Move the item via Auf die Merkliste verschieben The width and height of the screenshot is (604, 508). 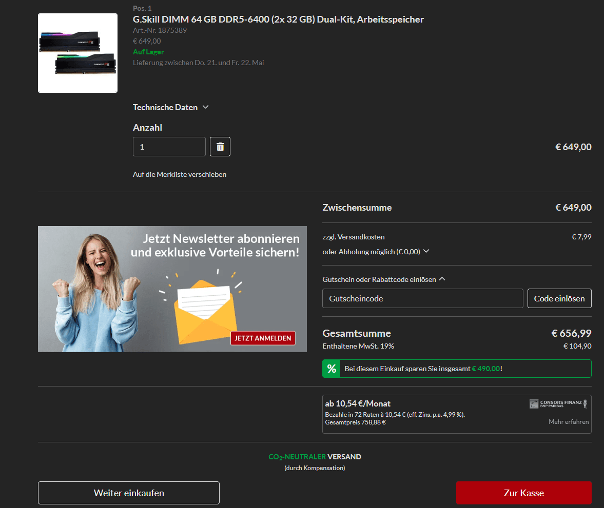[180, 174]
